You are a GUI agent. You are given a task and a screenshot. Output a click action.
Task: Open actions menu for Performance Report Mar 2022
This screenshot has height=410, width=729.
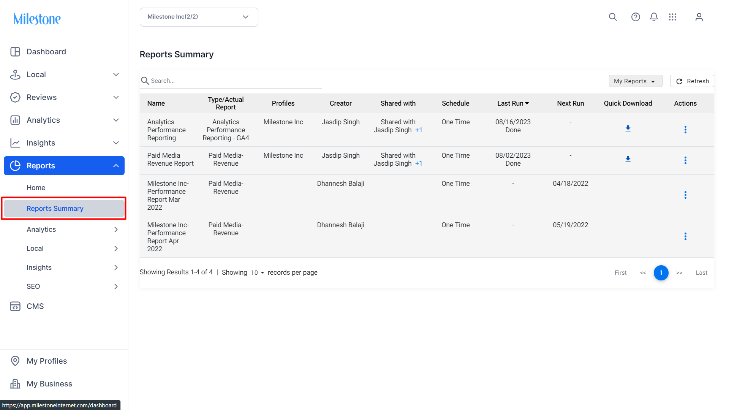685,195
